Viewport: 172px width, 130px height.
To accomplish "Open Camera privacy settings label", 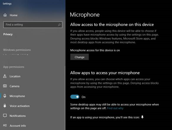I will tap(14, 86).
